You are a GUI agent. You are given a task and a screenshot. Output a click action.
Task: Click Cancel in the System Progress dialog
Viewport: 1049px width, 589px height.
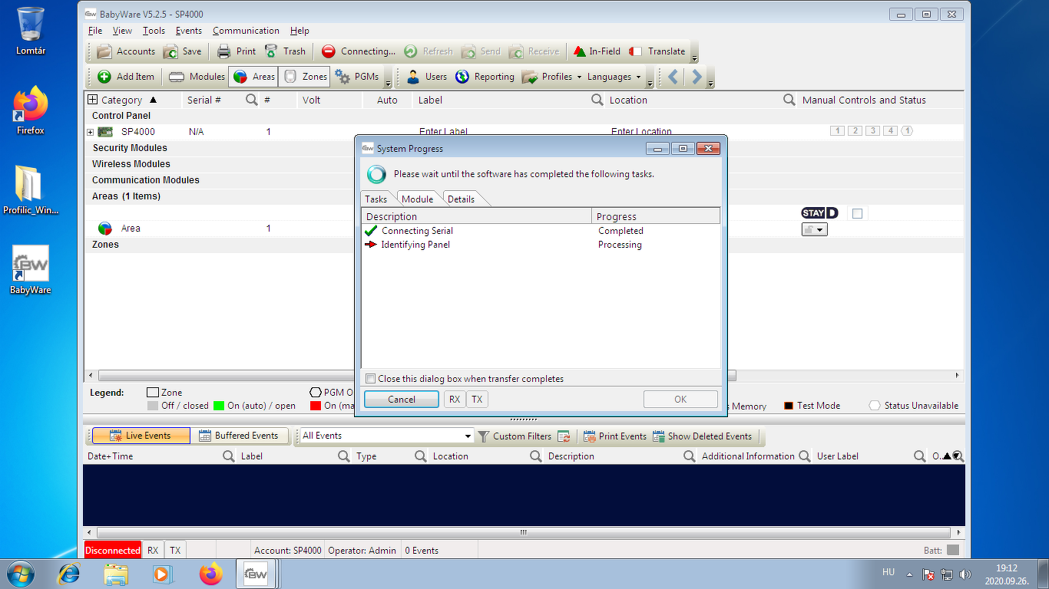[x=402, y=400]
